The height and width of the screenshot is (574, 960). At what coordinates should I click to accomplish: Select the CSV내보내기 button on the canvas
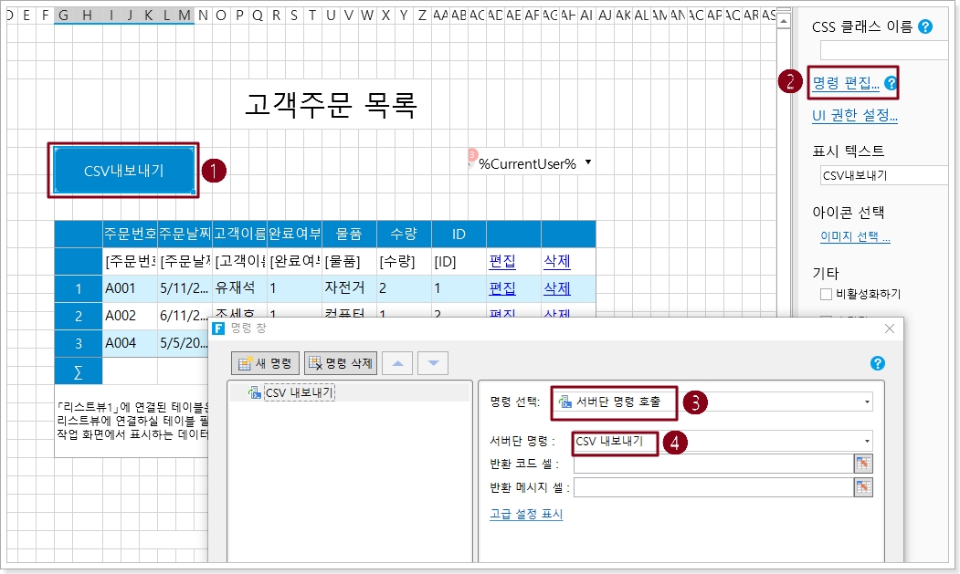point(123,170)
